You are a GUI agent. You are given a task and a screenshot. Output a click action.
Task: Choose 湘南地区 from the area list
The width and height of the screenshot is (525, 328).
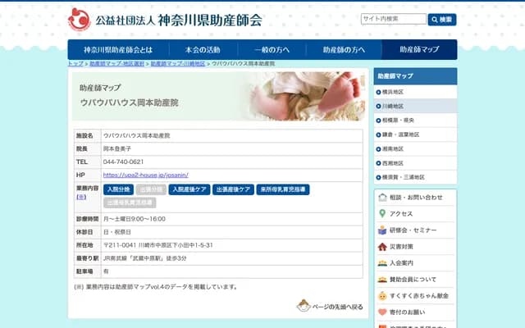click(x=393, y=149)
